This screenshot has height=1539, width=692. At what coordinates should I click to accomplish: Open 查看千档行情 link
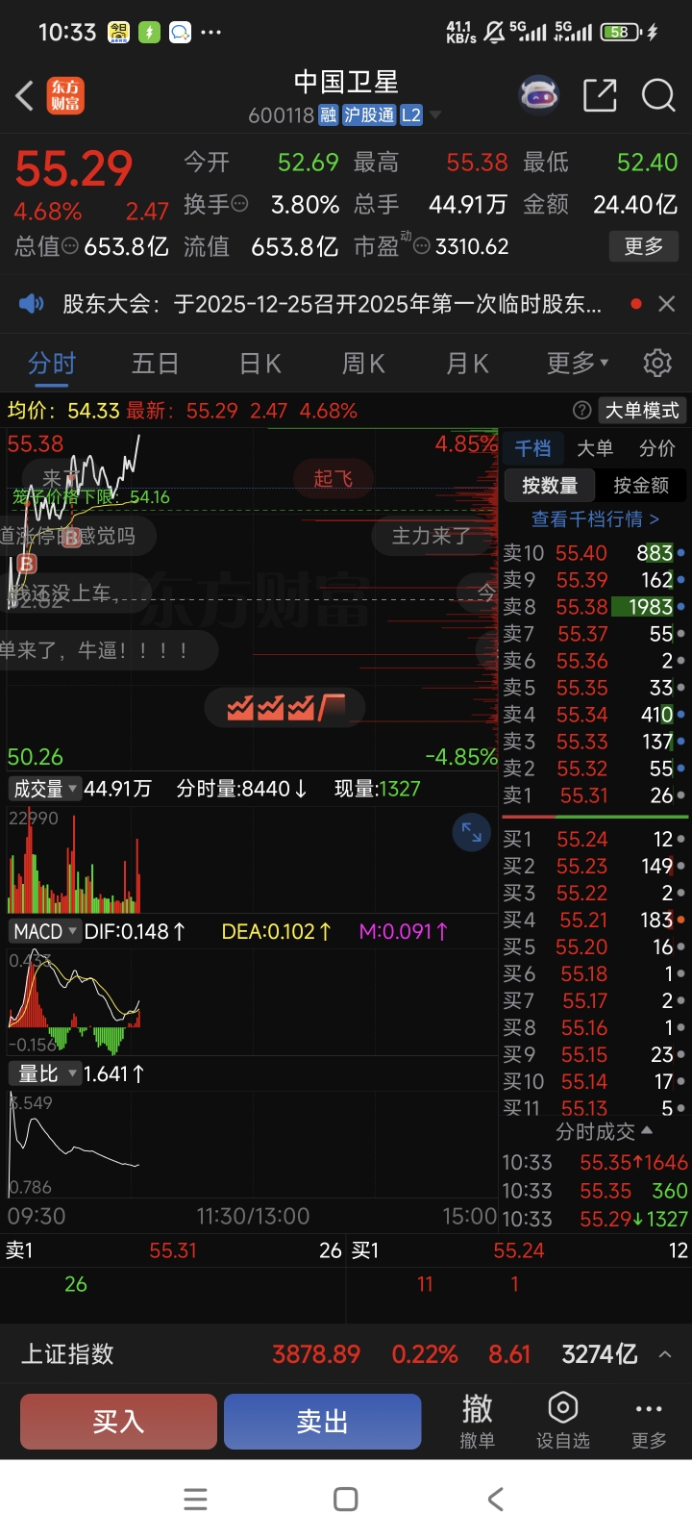(595, 519)
